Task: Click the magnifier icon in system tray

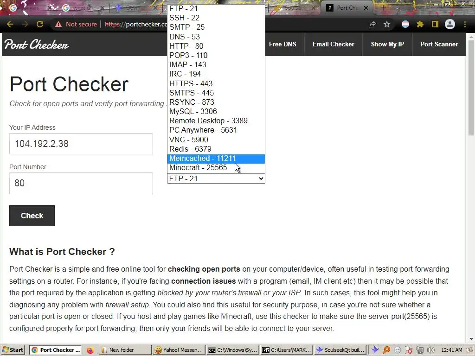Action: pos(386,350)
